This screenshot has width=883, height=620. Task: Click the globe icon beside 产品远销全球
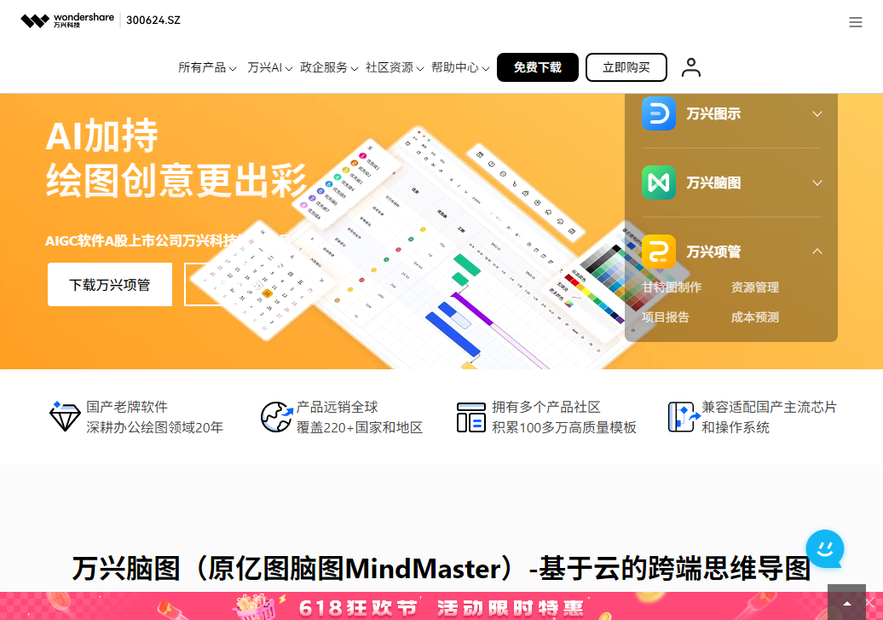pos(276,416)
